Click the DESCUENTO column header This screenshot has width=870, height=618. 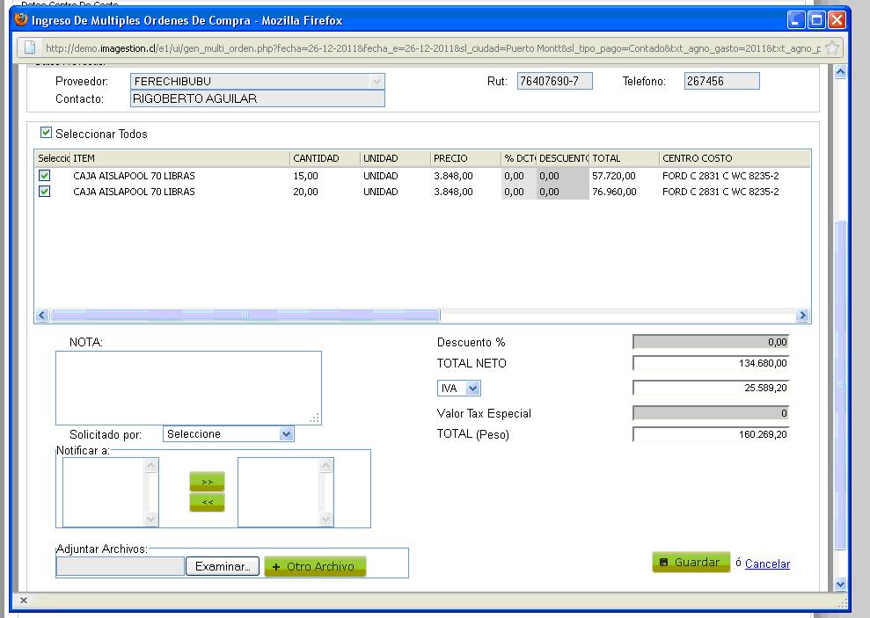563,158
